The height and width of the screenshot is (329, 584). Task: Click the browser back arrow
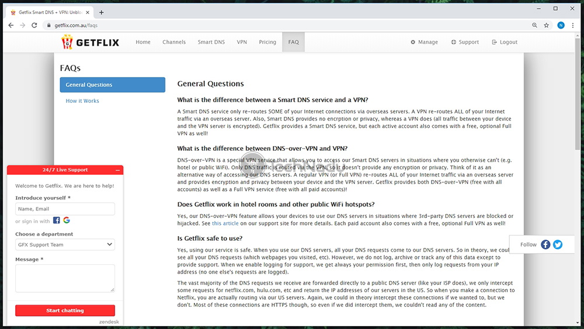tap(11, 25)
